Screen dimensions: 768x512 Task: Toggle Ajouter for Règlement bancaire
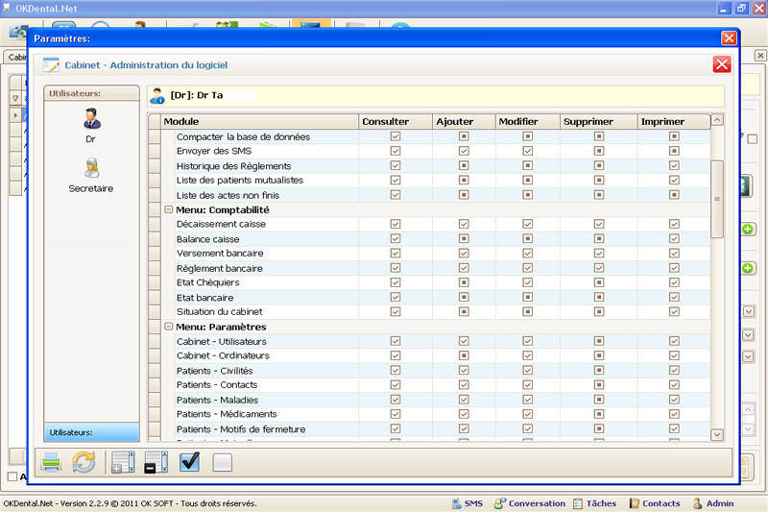pos(464,268)
